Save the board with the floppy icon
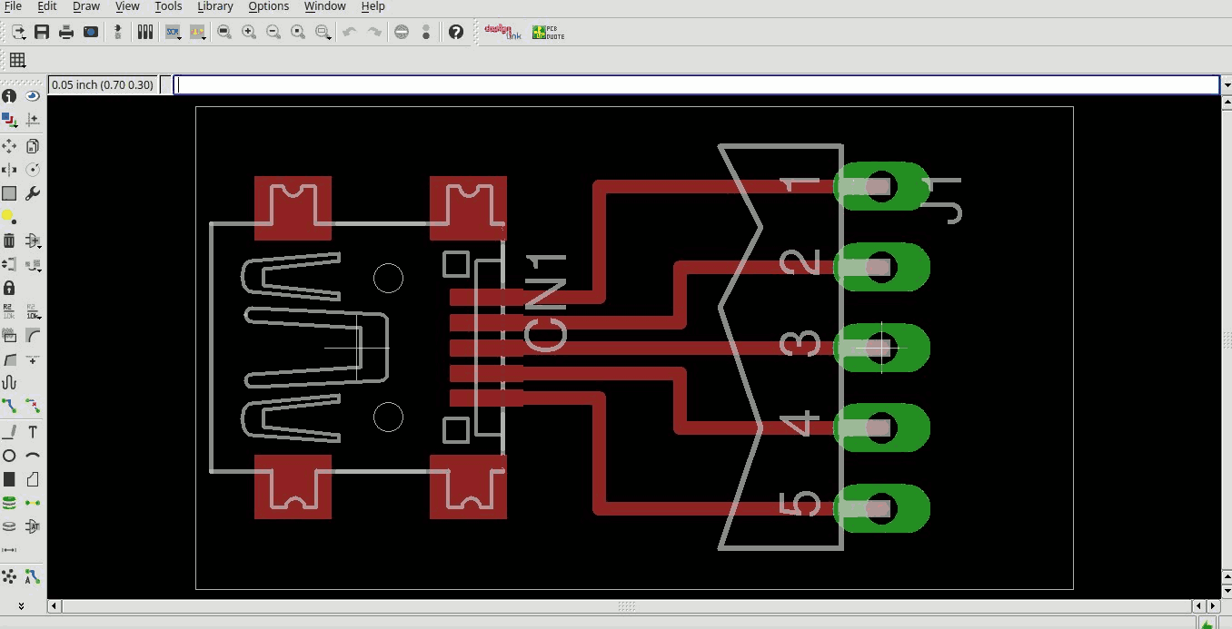 pyautogui.click(x=42, y=32)
